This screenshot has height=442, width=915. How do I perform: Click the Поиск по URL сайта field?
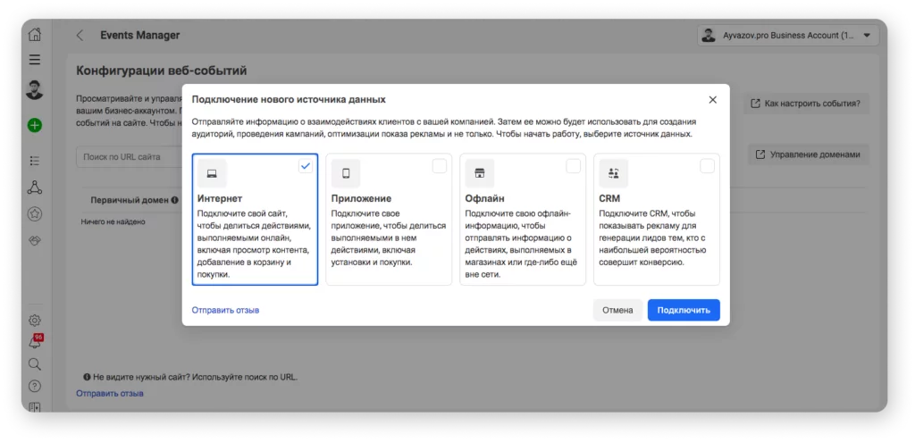pyautogui.click(x=129, y=157)
